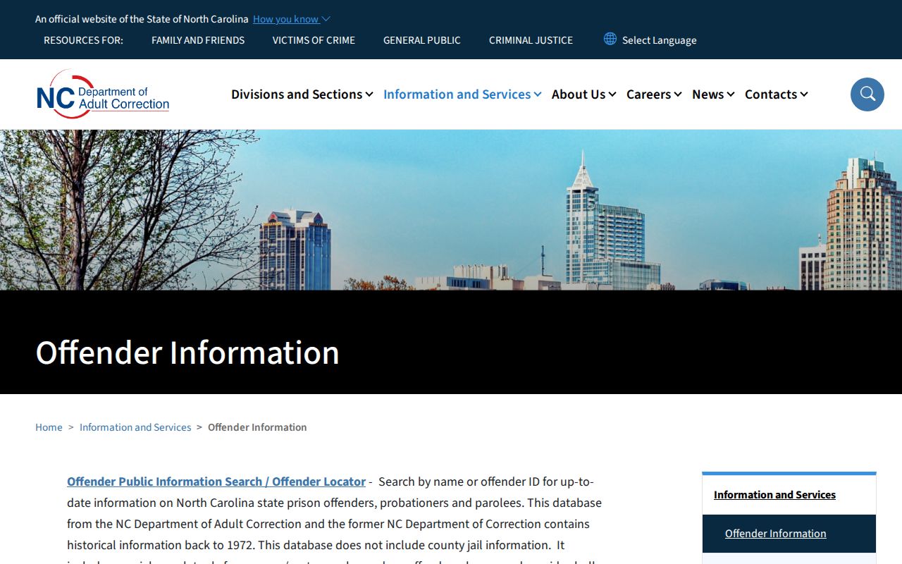Open the Information and Services dropdown menu
The width and height of the screenshot is (902, 564).
[462, 94]
